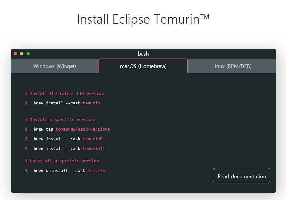
Task: Click the 'brew install --cask temurin11' command
Action: tap(69, 149)
